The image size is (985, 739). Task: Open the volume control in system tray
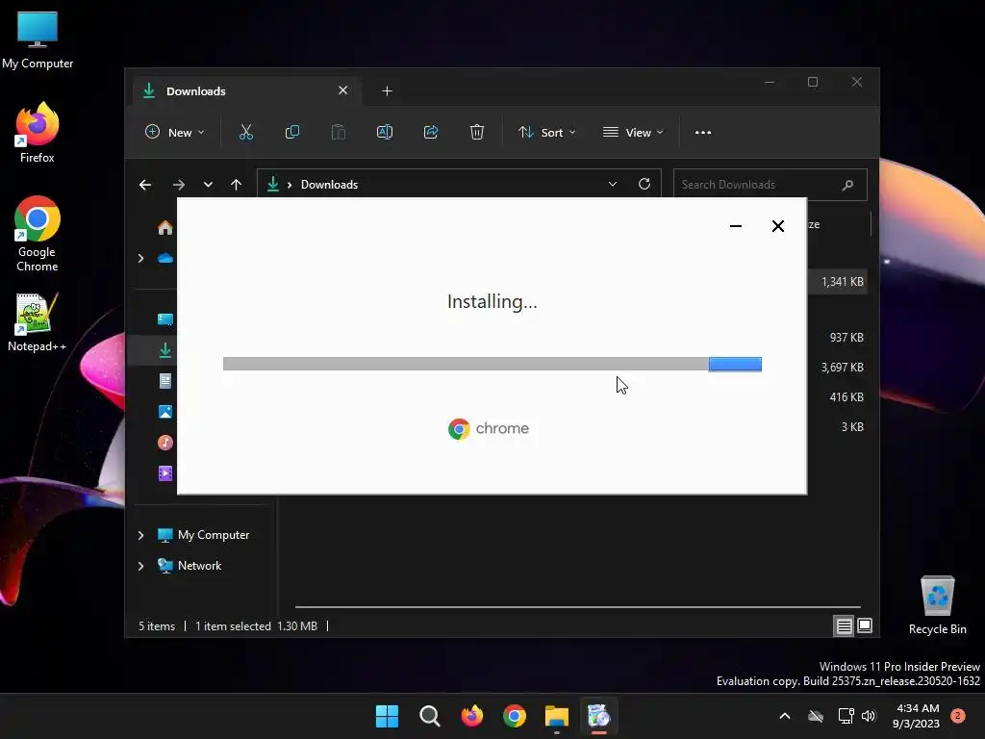click(869, 716)
